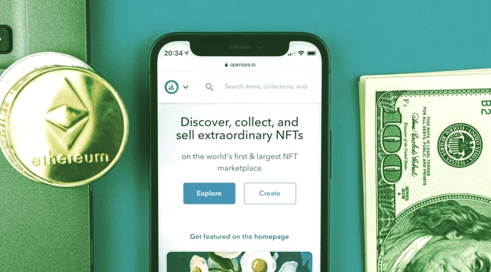Open the featured fried eggs artwork thumbnail
This screenshot has width=491, height=272.
click(240, 262)
